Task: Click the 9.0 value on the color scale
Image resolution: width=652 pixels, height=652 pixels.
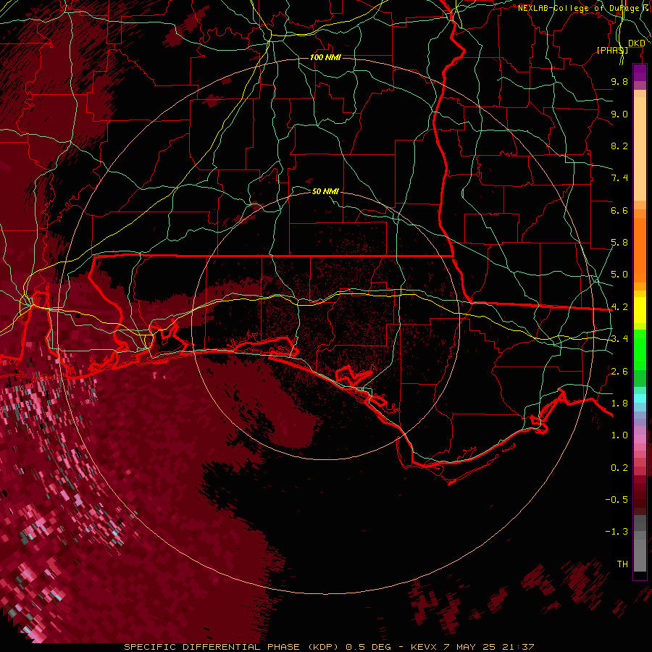Action: 619,114
